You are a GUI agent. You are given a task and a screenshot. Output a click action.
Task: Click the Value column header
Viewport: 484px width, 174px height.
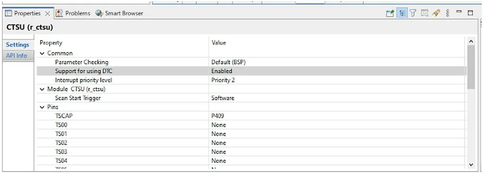[218, 43]
